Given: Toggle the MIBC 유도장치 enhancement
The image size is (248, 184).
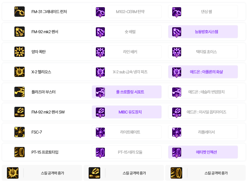Looking at the screenshot, I should point(127,112).
